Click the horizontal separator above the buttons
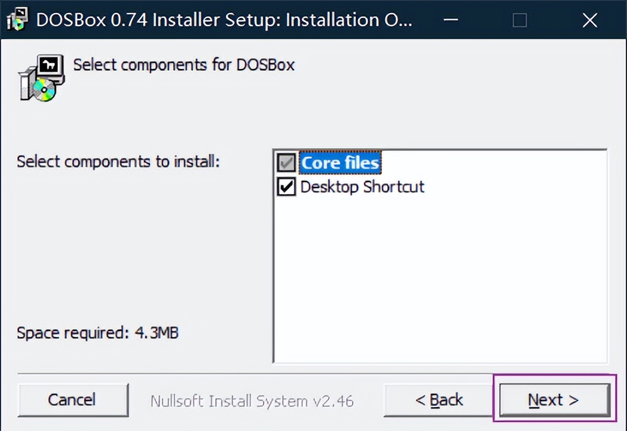This screenshot has width=627, height=431. pos(256,374)
